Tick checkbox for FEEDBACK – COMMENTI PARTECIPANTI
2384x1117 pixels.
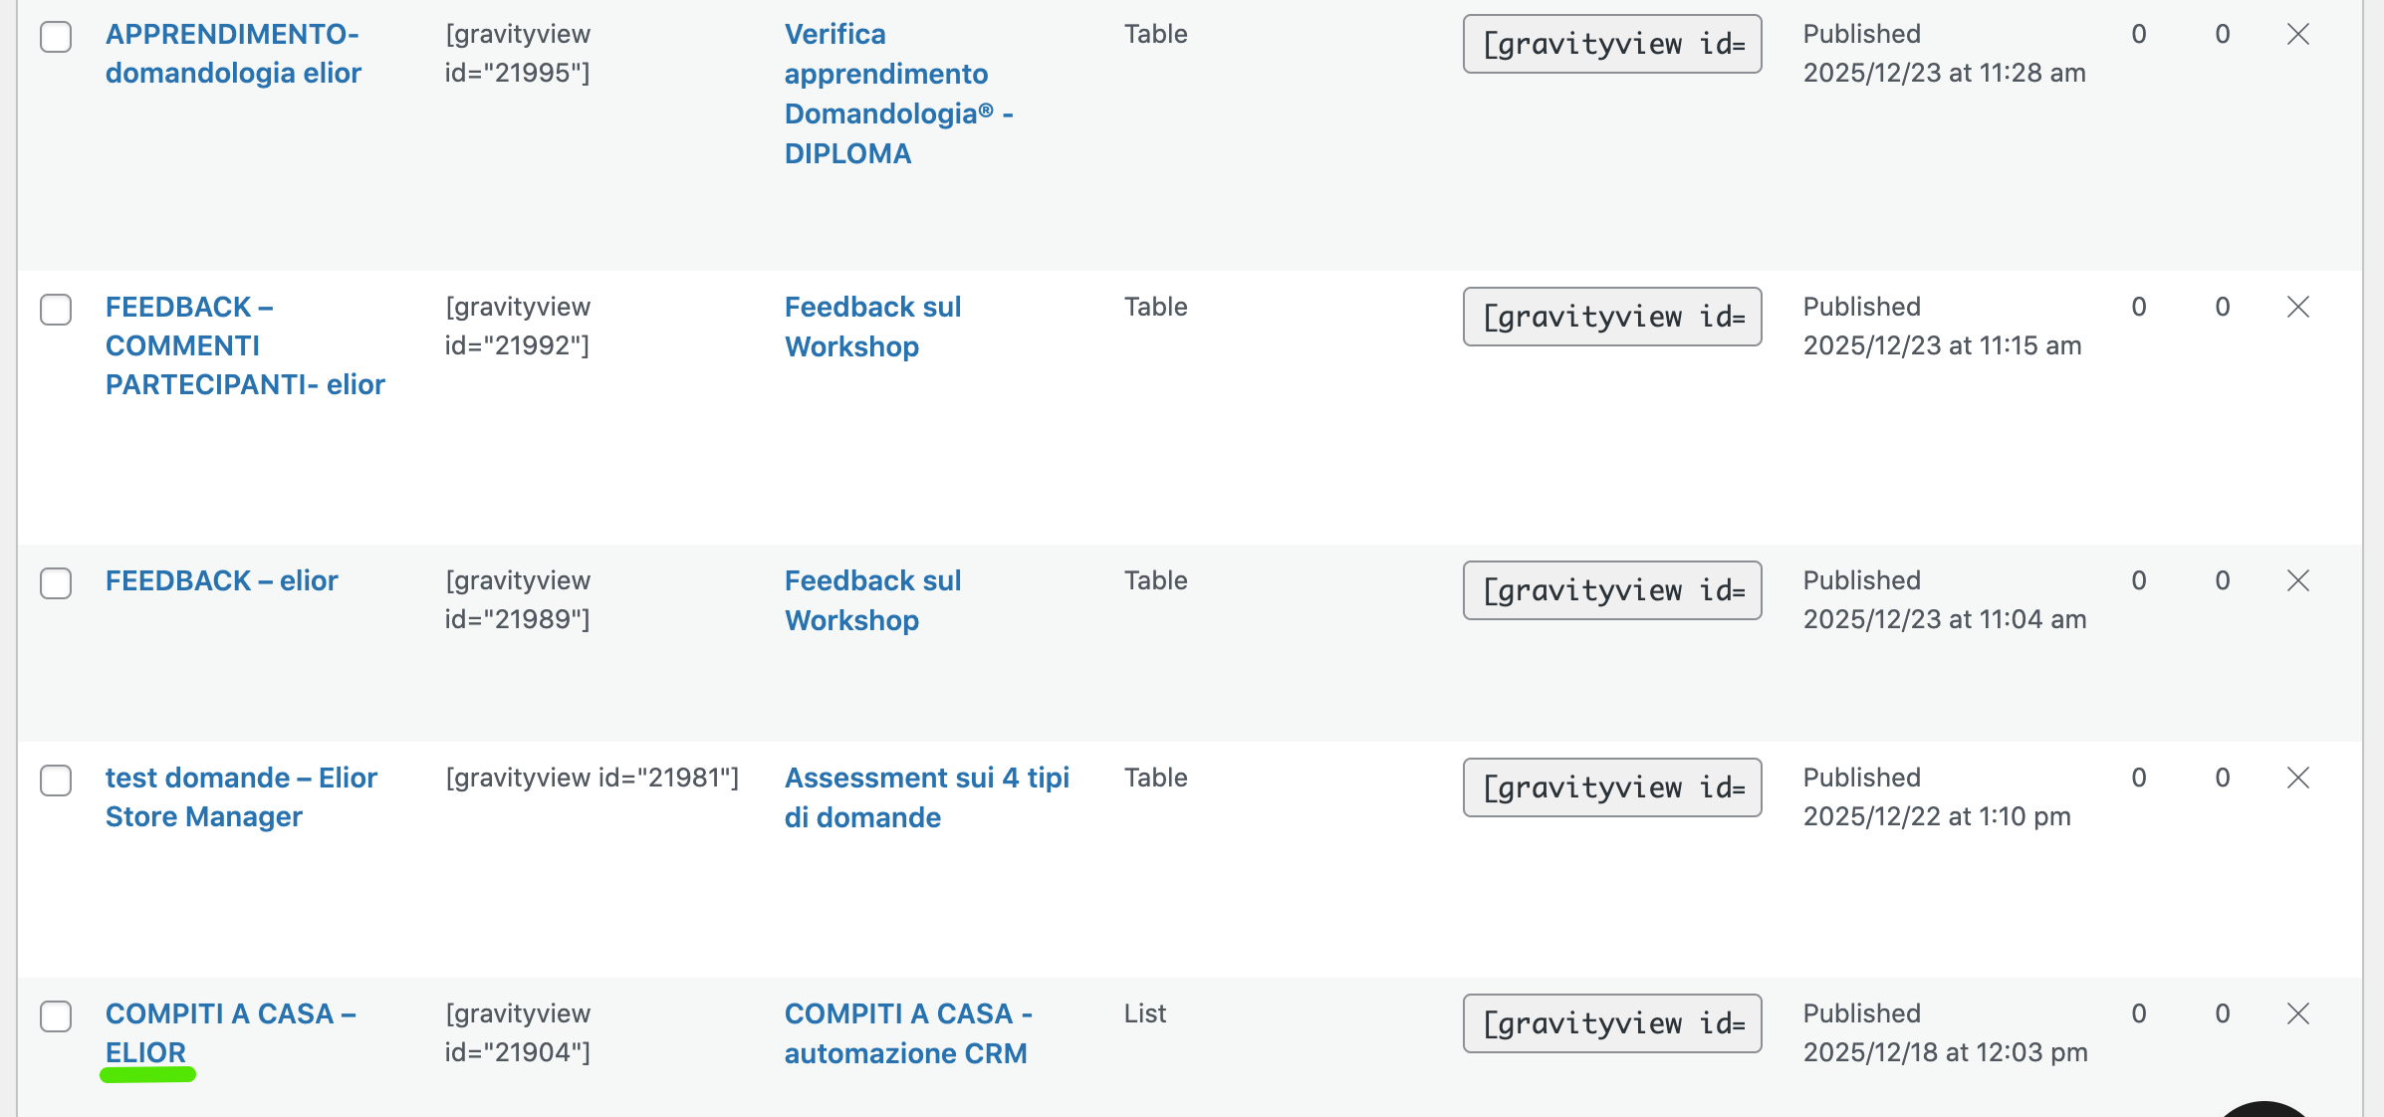(x=56, y=310)
